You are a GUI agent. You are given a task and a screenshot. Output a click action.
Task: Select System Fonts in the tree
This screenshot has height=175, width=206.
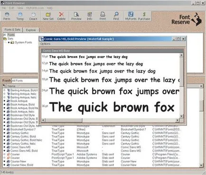[x=23, y=43]
